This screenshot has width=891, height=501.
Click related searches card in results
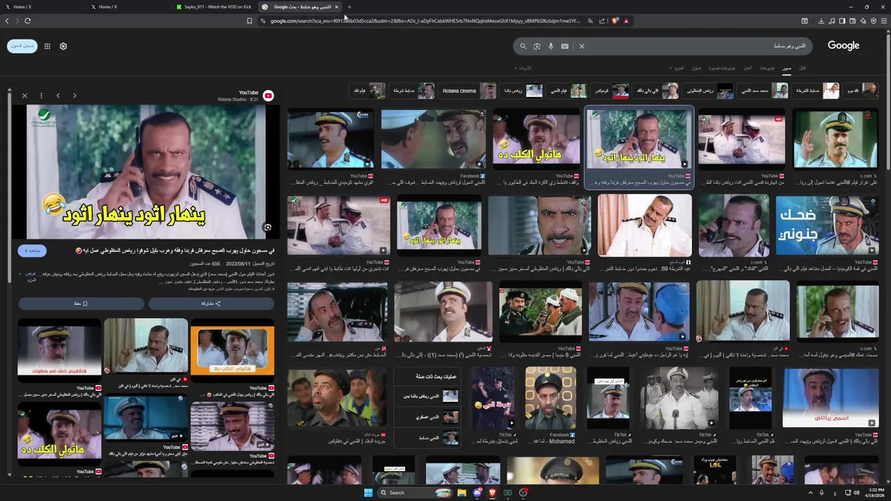pyautogui.click(x=426, y=408)
